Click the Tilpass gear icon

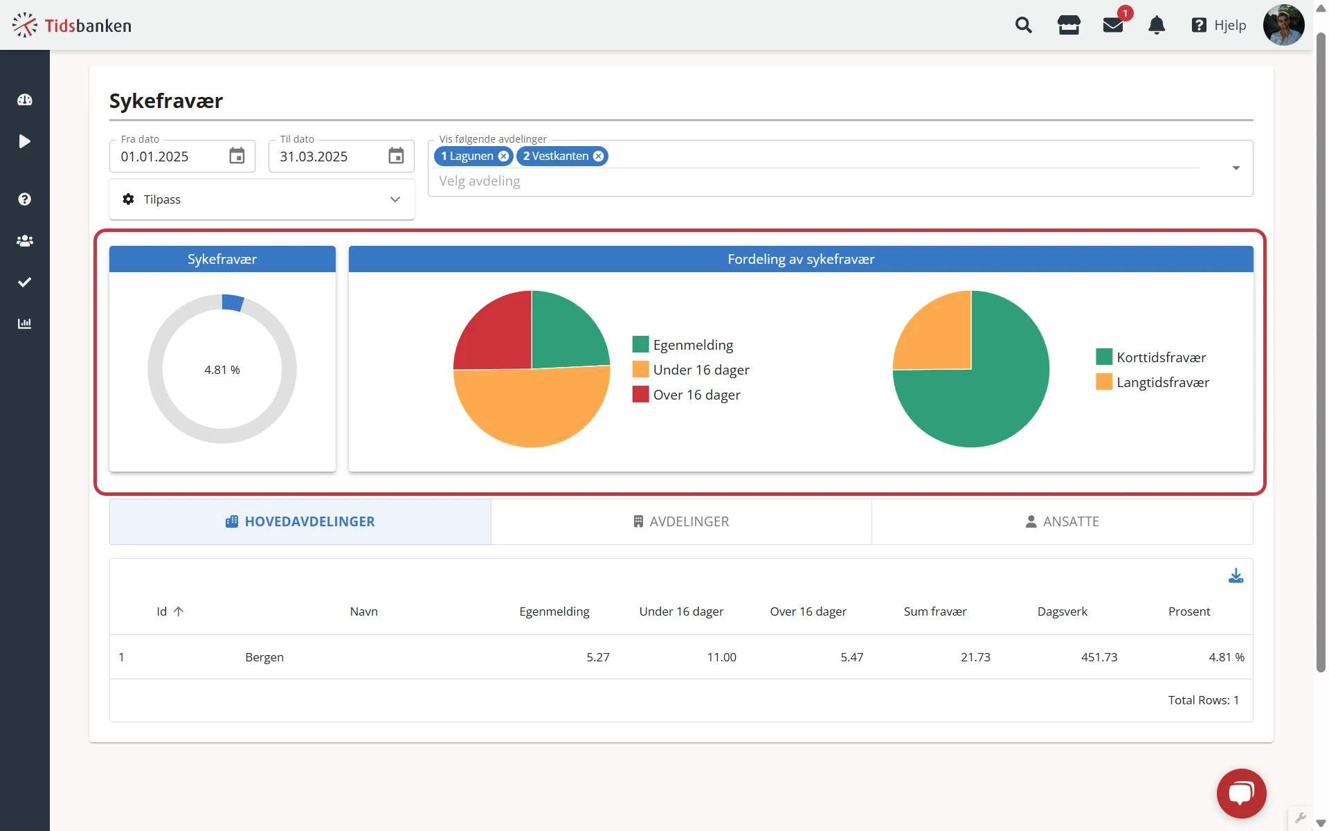(x=128, y=199)
